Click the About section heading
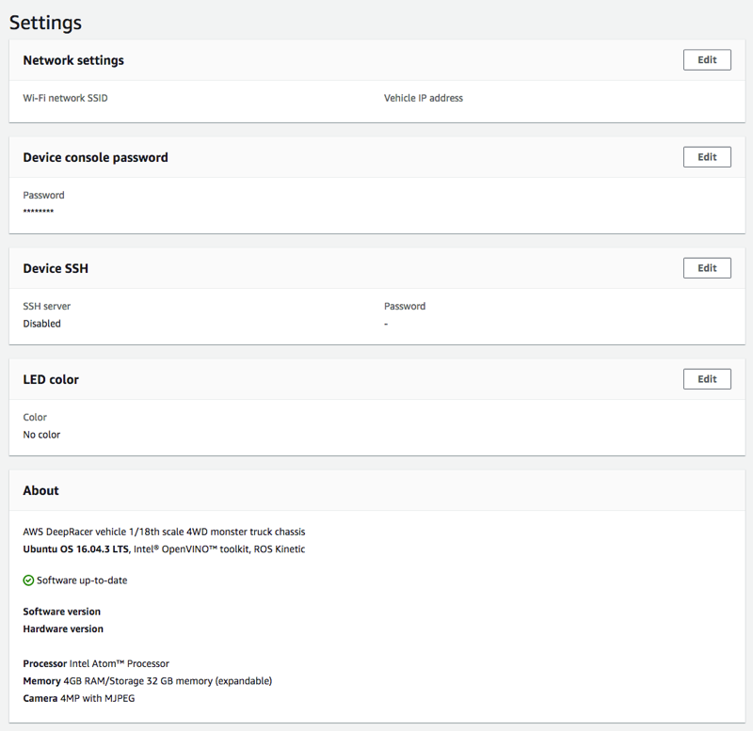The width and height of the screenshot is (753, 731). tap(40, 490)
